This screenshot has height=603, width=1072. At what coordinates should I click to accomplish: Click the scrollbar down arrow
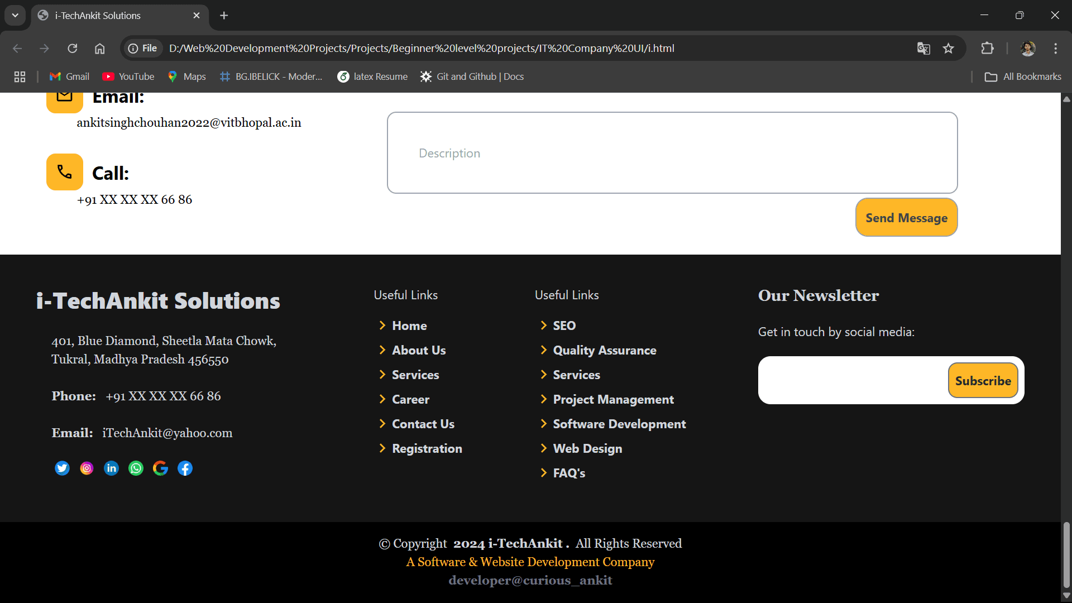[1066, 596]
